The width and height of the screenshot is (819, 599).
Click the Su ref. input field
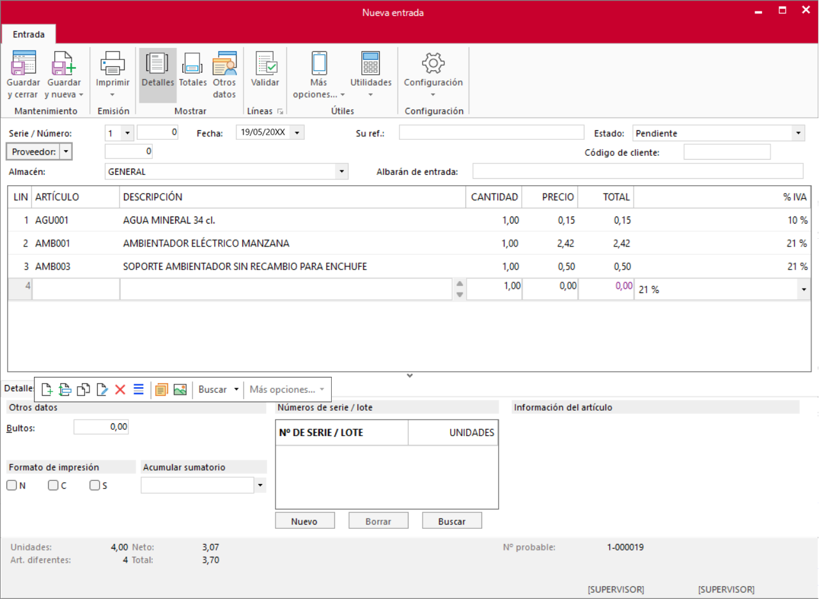492,132
